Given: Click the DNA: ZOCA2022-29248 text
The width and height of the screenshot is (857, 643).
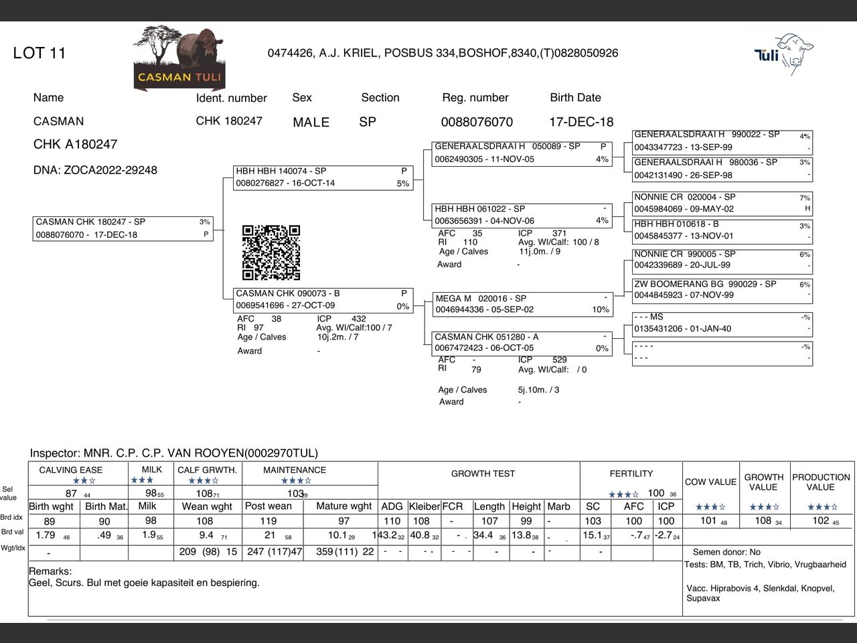Looking at the screenshot, I should point(95,170).
